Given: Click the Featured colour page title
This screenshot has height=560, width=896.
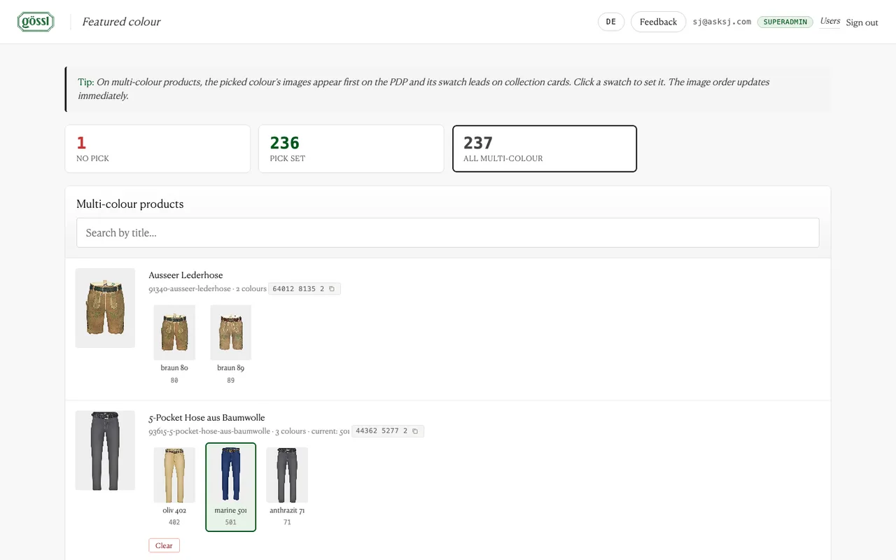Looking at the screenshot, I should (x=121, y=22).
